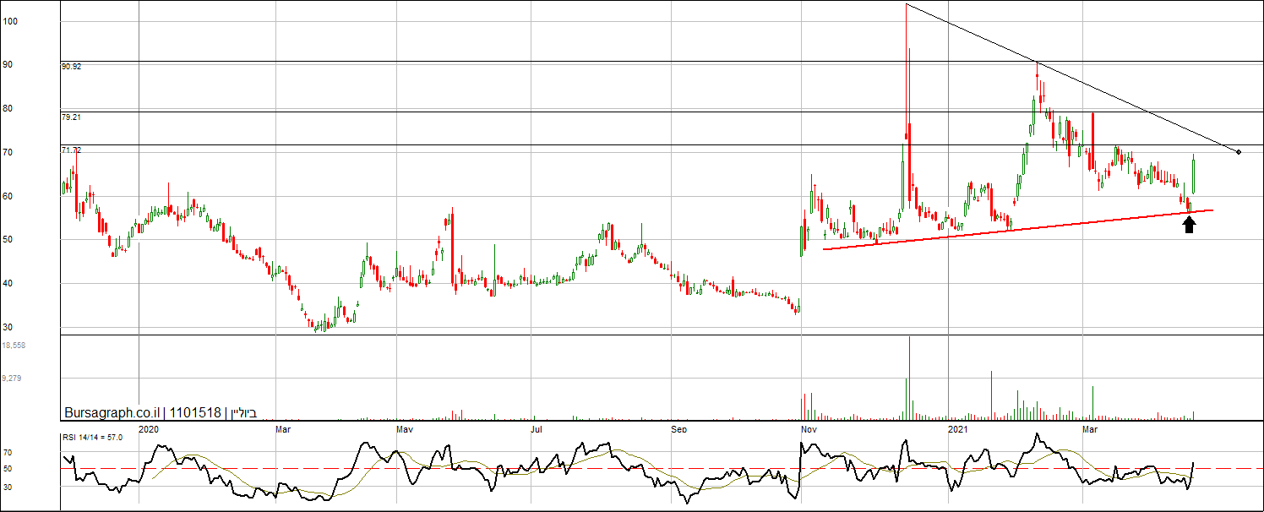Click the Sep label on time axis
The image size is (1264, 512).
679,430
